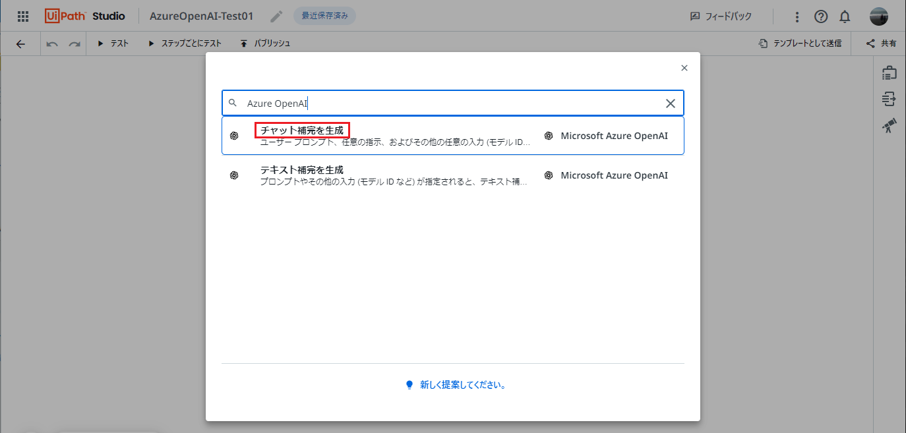Click the ユーザー プロンプト description text

[394, 142]
